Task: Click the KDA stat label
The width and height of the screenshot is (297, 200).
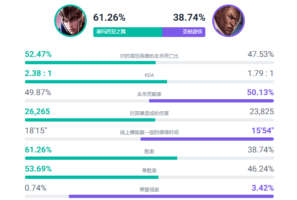Action: tap(149, 75)
